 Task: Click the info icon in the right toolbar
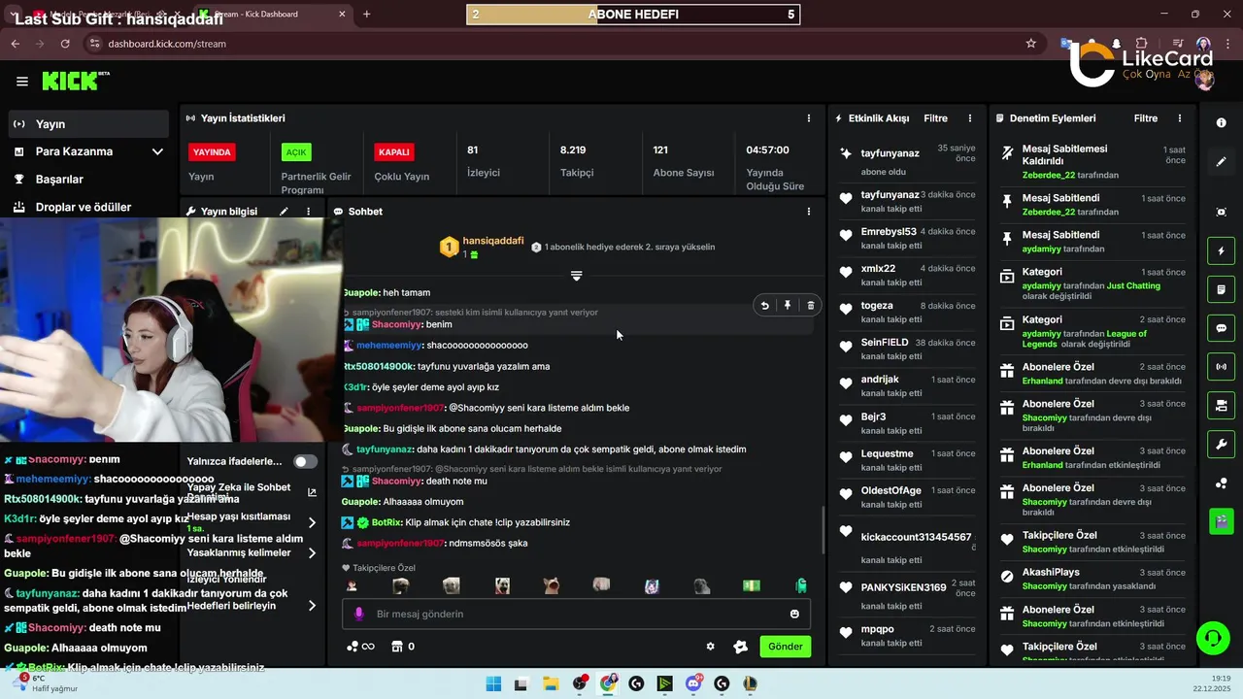1221,124
